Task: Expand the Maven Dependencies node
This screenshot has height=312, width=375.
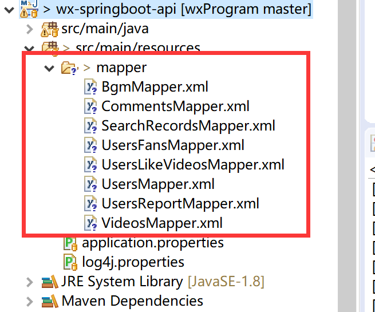Action: pyautogui.click(x=30, y=302)
